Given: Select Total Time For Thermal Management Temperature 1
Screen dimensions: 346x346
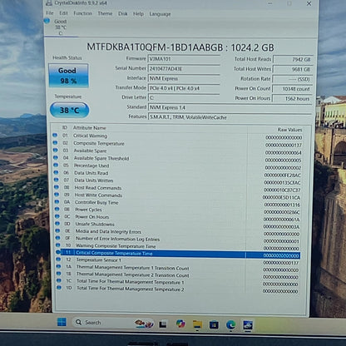Looking at the screenshot, I should [179, 283].
